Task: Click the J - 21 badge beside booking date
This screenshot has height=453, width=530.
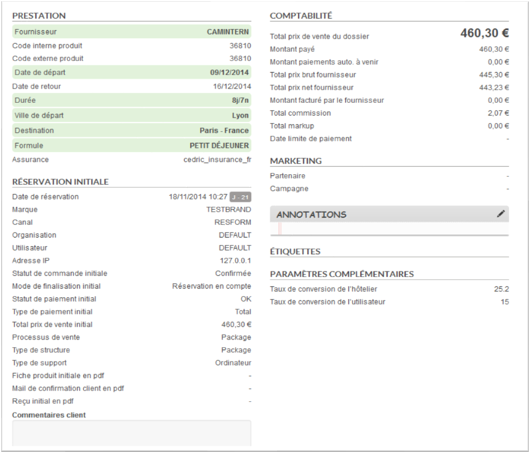Action: (x=240, y=197)
